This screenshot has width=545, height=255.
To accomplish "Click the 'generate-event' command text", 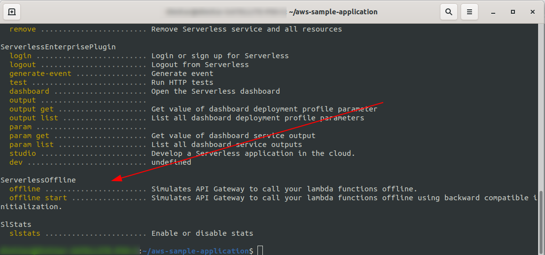I will (40, 73).
